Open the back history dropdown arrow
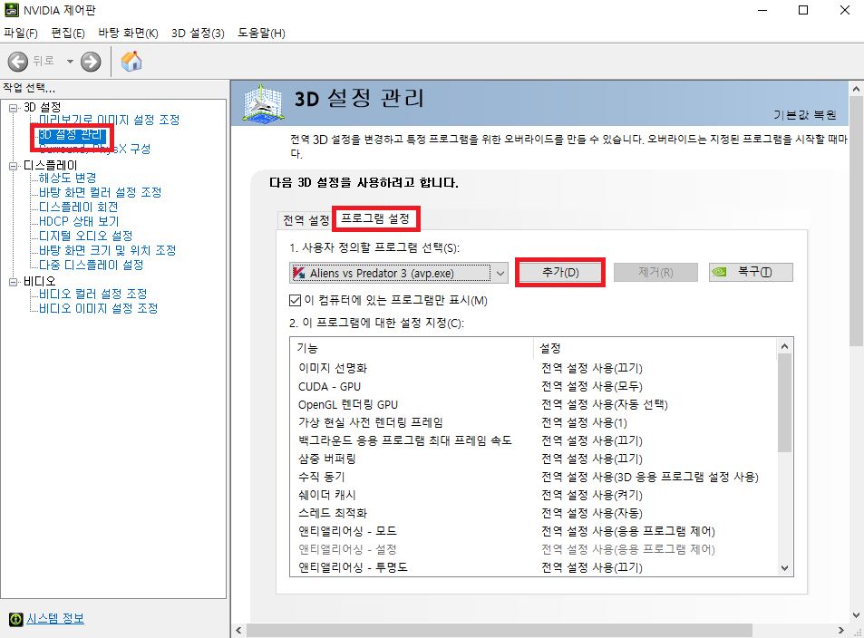 pyautogui.click(x=70, y=61)
